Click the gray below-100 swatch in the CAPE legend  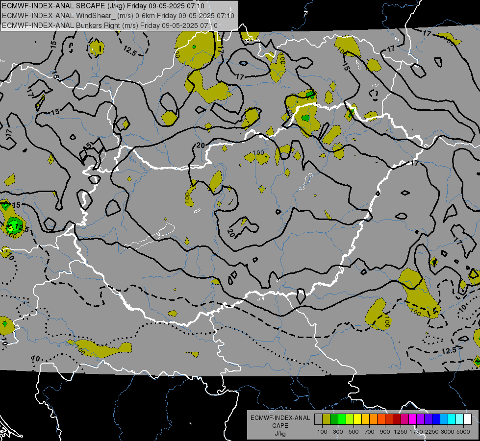(x=318, y=419)
